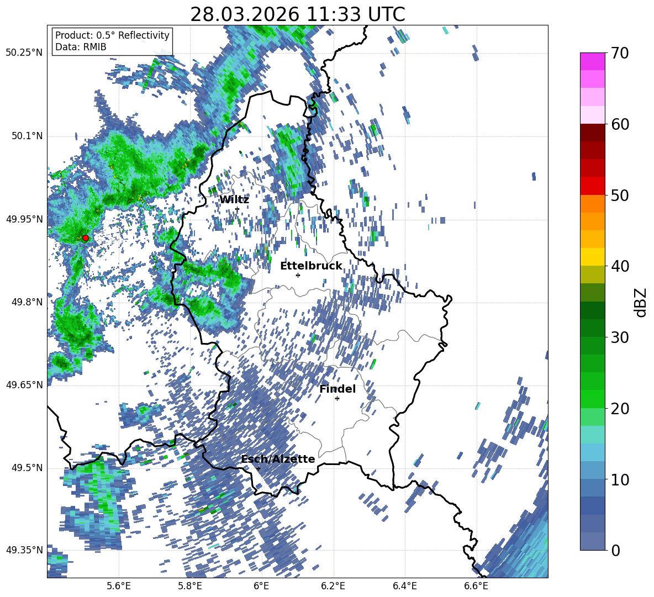Click the 40 tick label on colorbar
654x597 pixels.
[620, 266]
